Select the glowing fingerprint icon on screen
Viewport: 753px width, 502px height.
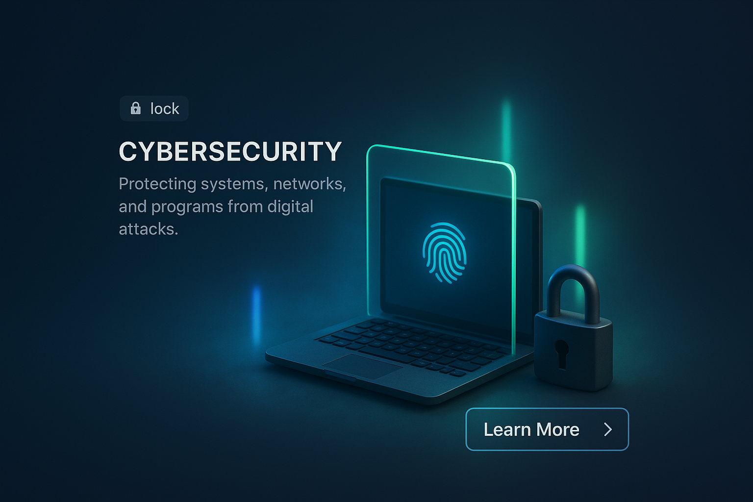coord(444,252)
